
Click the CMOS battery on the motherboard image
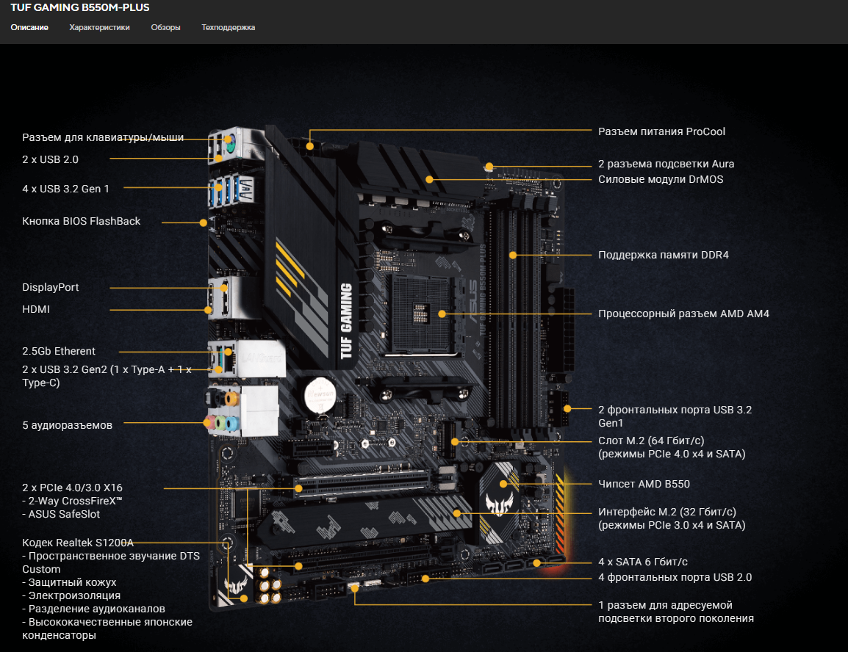(320, 395)
